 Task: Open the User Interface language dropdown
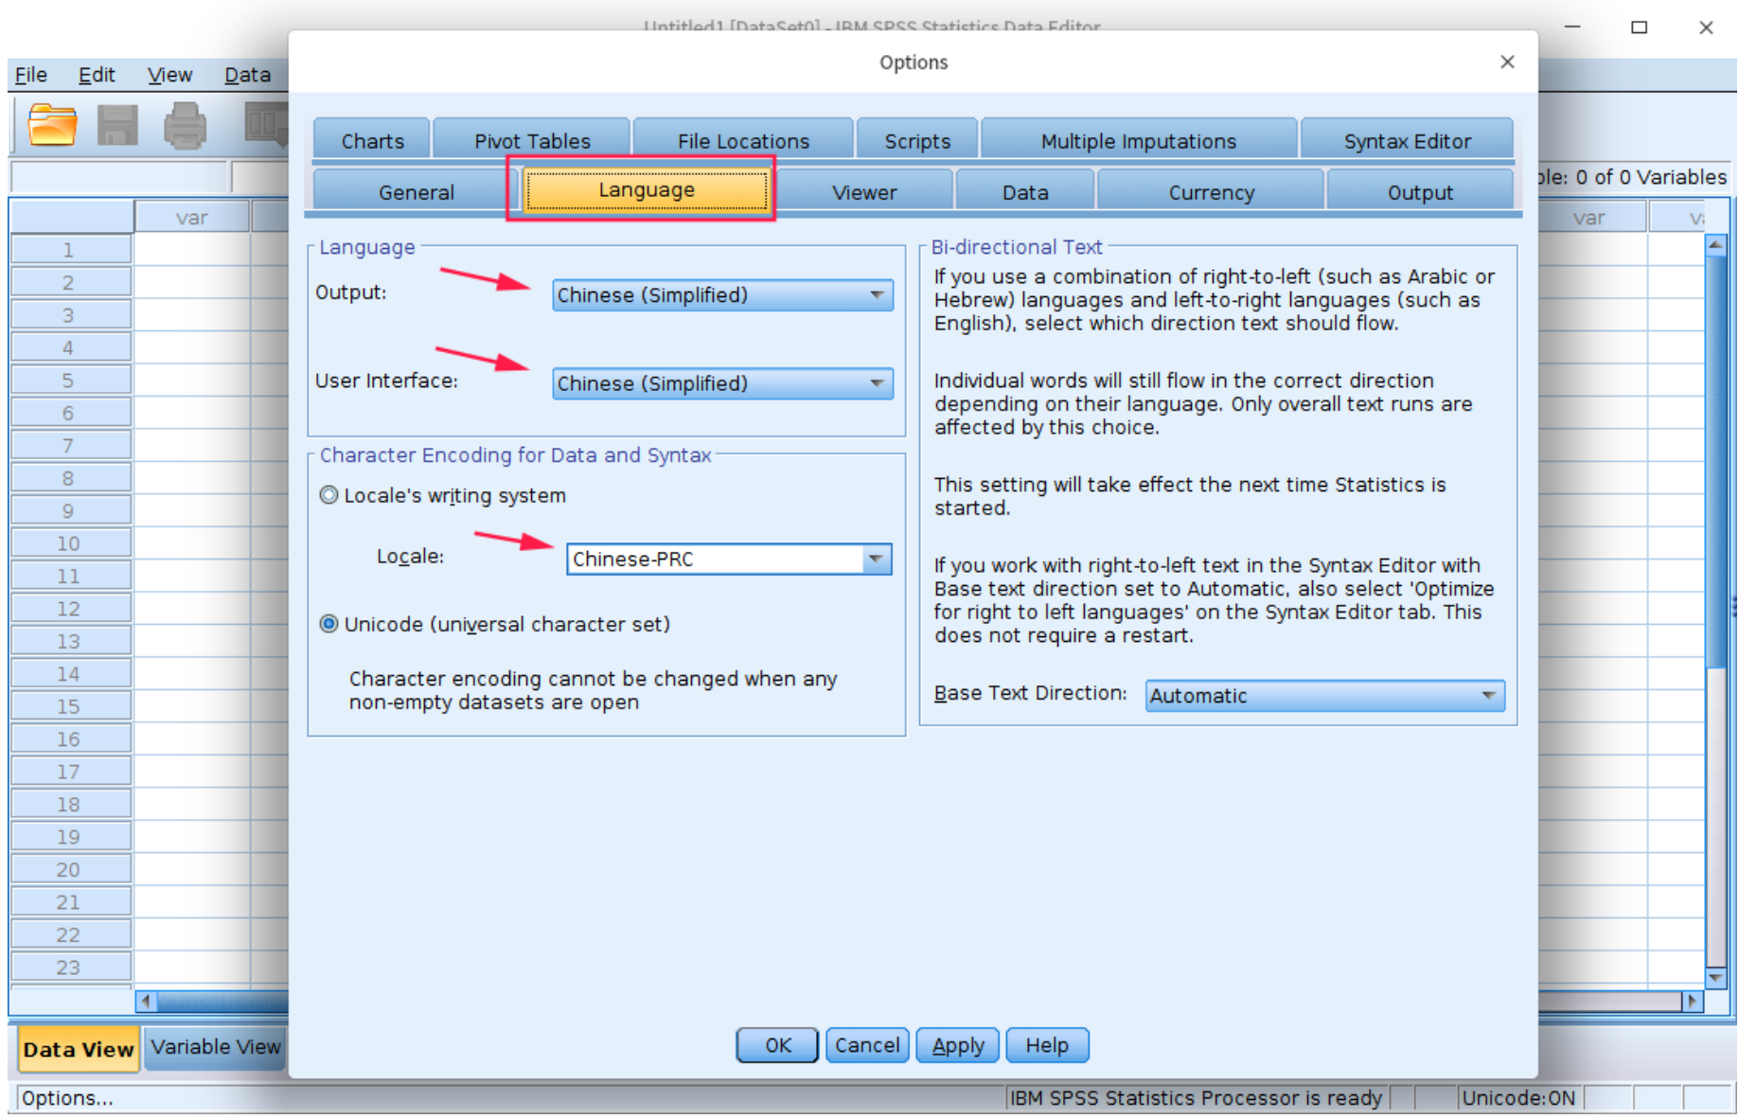[x=722, y=383]
